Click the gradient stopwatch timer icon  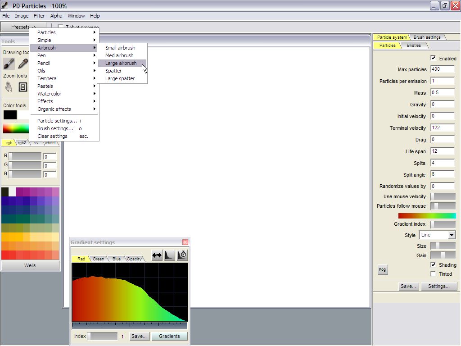click(x=182, y=255)
